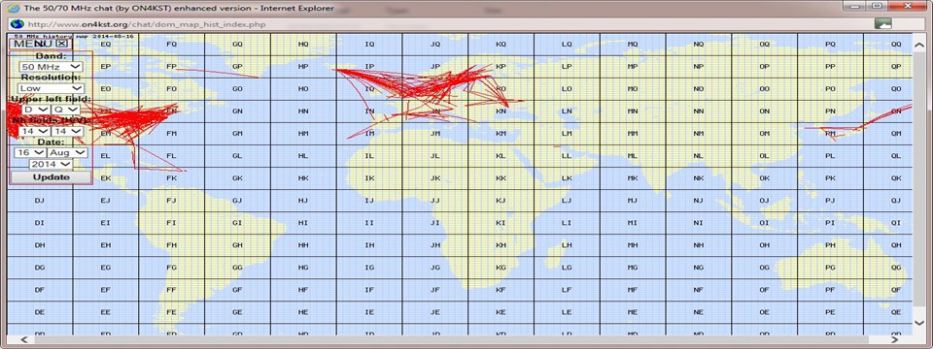Click the Update button

[x=52, y=176]
